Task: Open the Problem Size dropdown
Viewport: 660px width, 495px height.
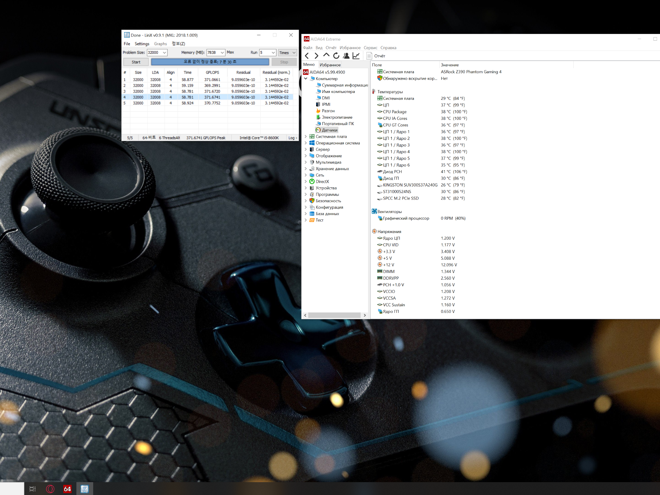Action: click(x=164, y=53)
